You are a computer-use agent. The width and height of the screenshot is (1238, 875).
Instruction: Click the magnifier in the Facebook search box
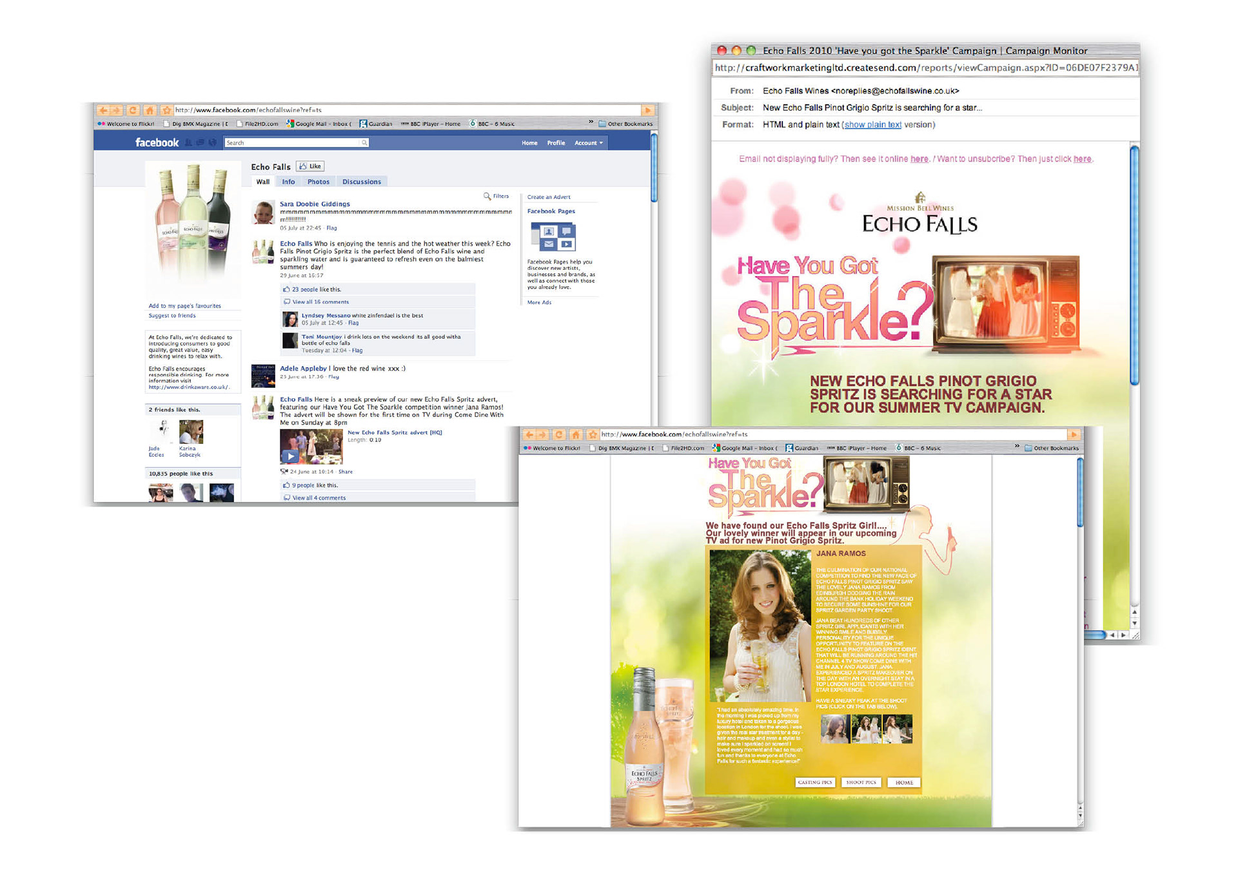pos(364,142)
